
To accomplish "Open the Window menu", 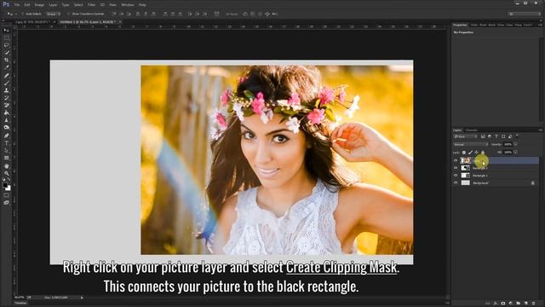I will [128, 5].
